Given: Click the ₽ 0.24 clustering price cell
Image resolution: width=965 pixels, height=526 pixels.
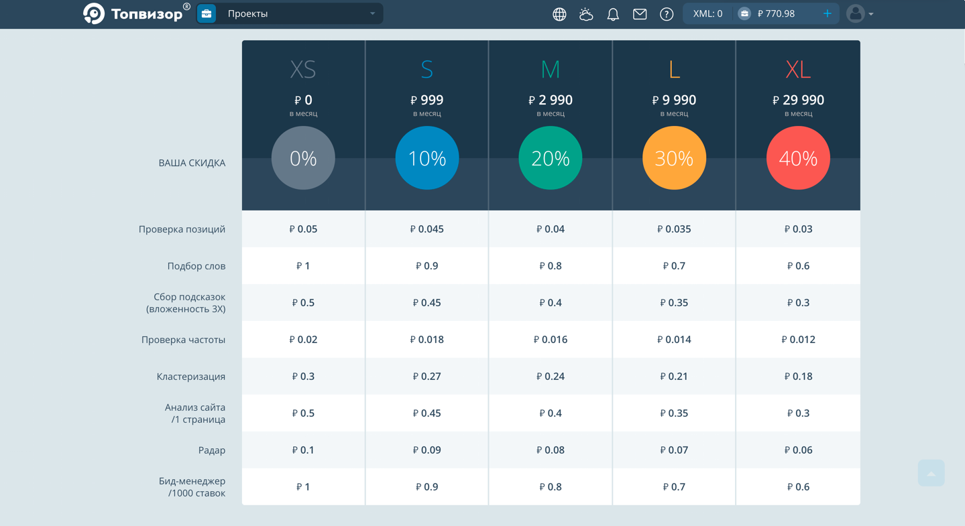Looking at the screenshot, I should [x=551, y=377].
